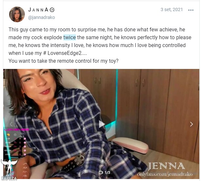Viewport: 201px width, 181px height.
Task: Open the @jannadrako profile handle
Action: pos(41,17)
